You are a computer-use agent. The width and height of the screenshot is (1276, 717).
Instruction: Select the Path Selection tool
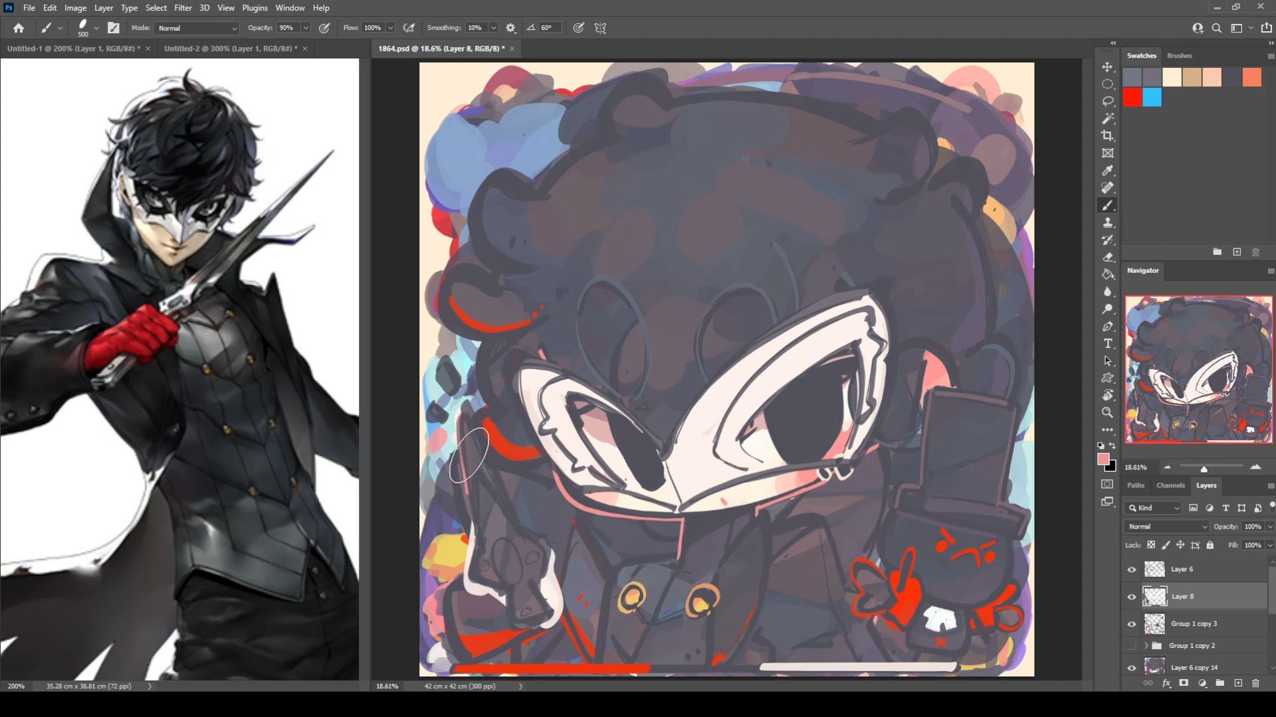point(1107,360)
